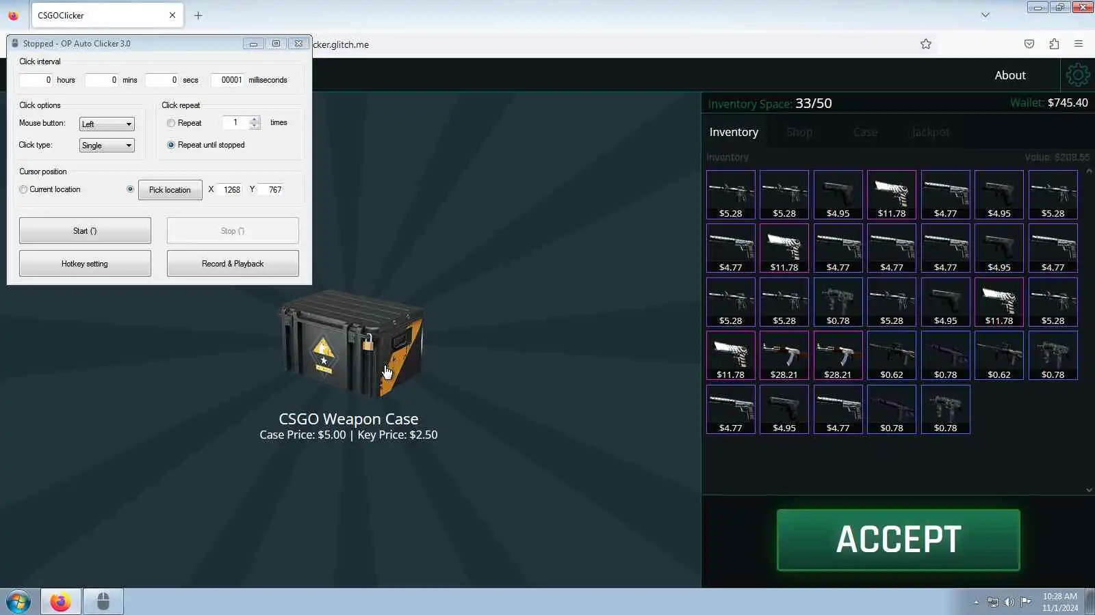Bookmark this page with the star icon

pos(926,44)
